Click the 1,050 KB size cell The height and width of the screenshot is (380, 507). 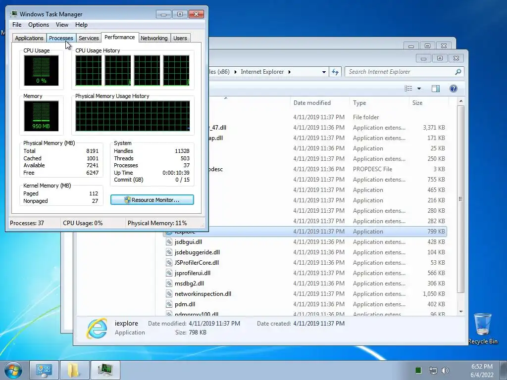(x=434, y=294)
